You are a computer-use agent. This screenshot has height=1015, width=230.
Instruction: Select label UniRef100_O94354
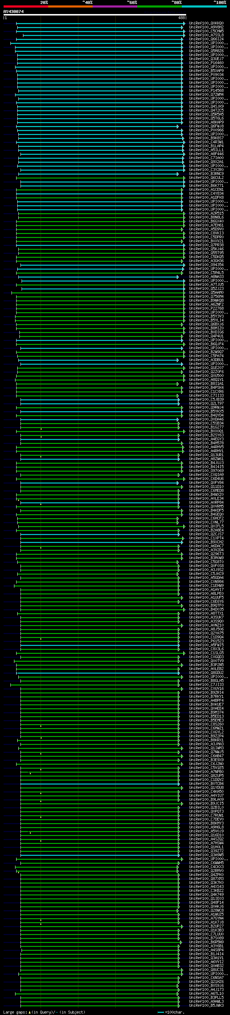[x=206, y=265]
